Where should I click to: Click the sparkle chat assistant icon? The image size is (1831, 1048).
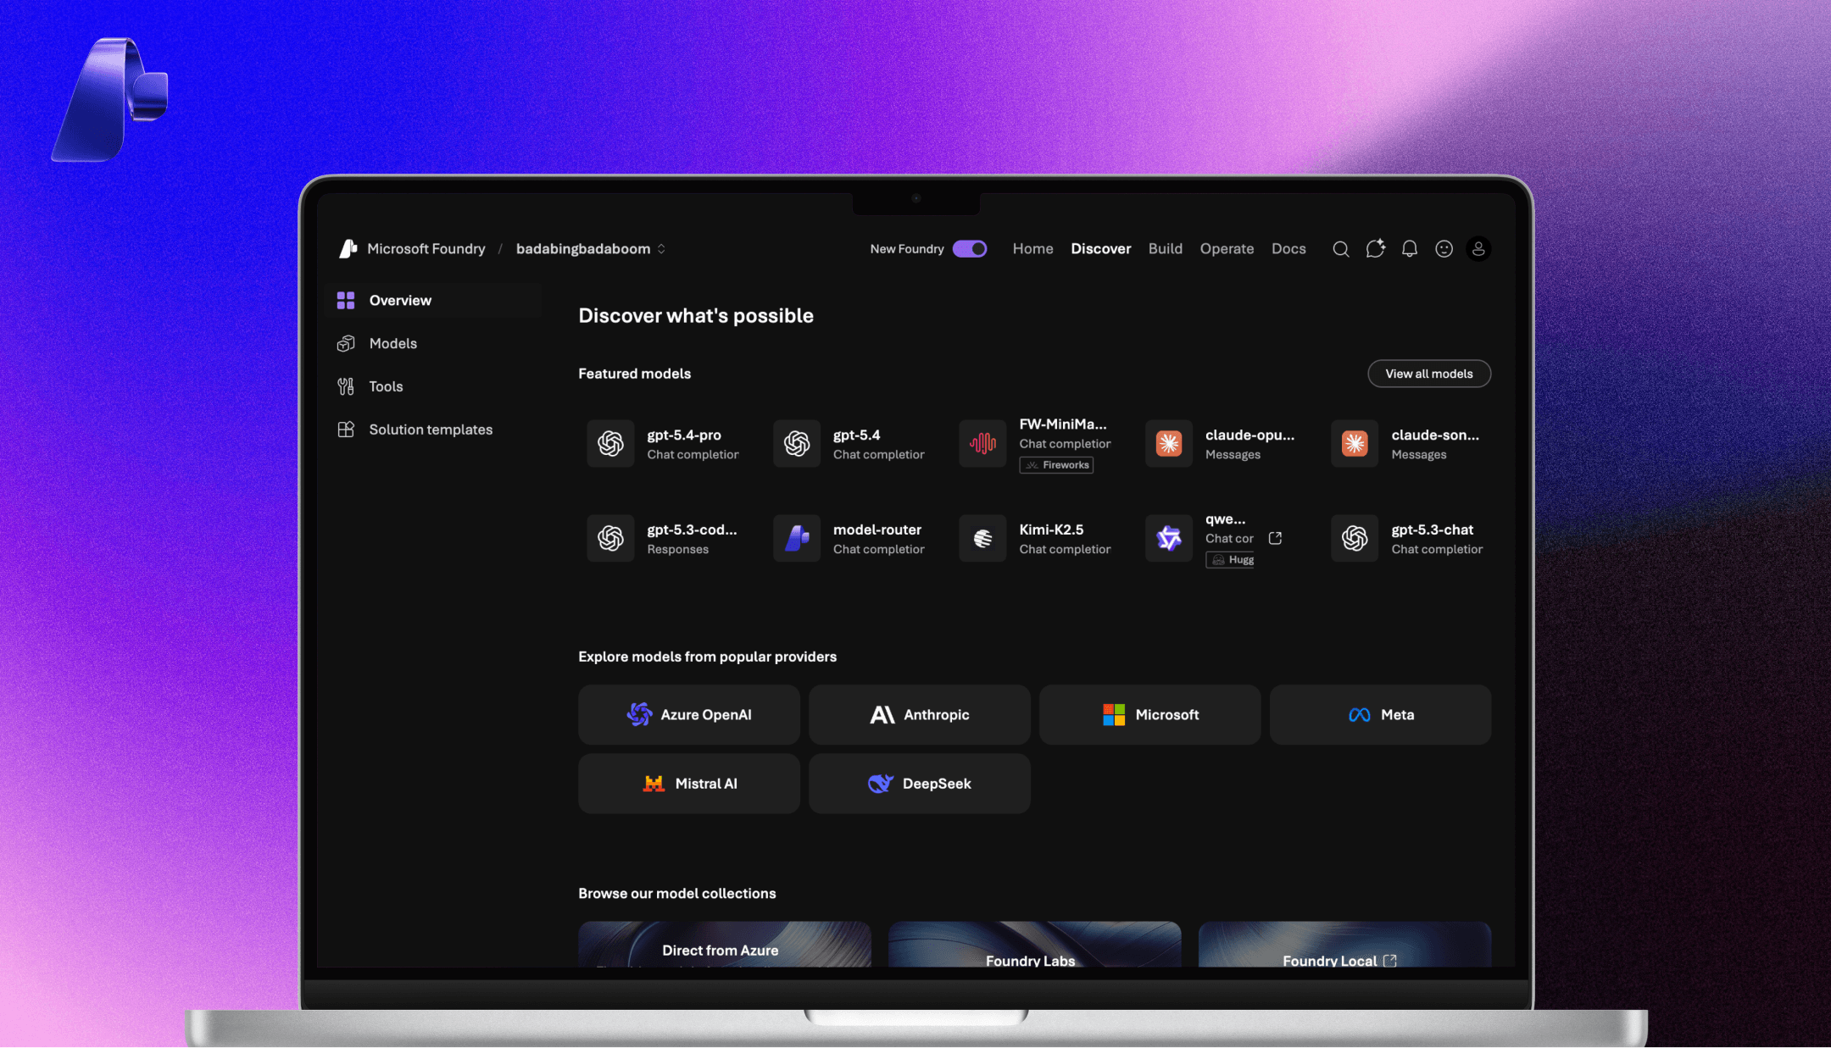[1375, 249]
